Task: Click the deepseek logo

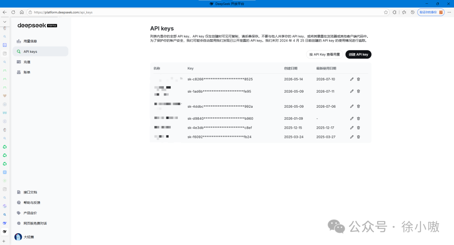Action: 37,26
